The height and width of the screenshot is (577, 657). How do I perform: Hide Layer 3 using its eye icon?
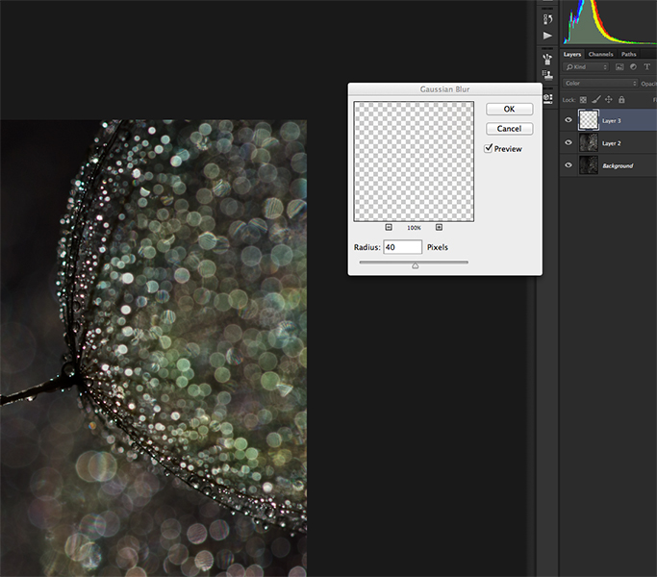[569, 120]
